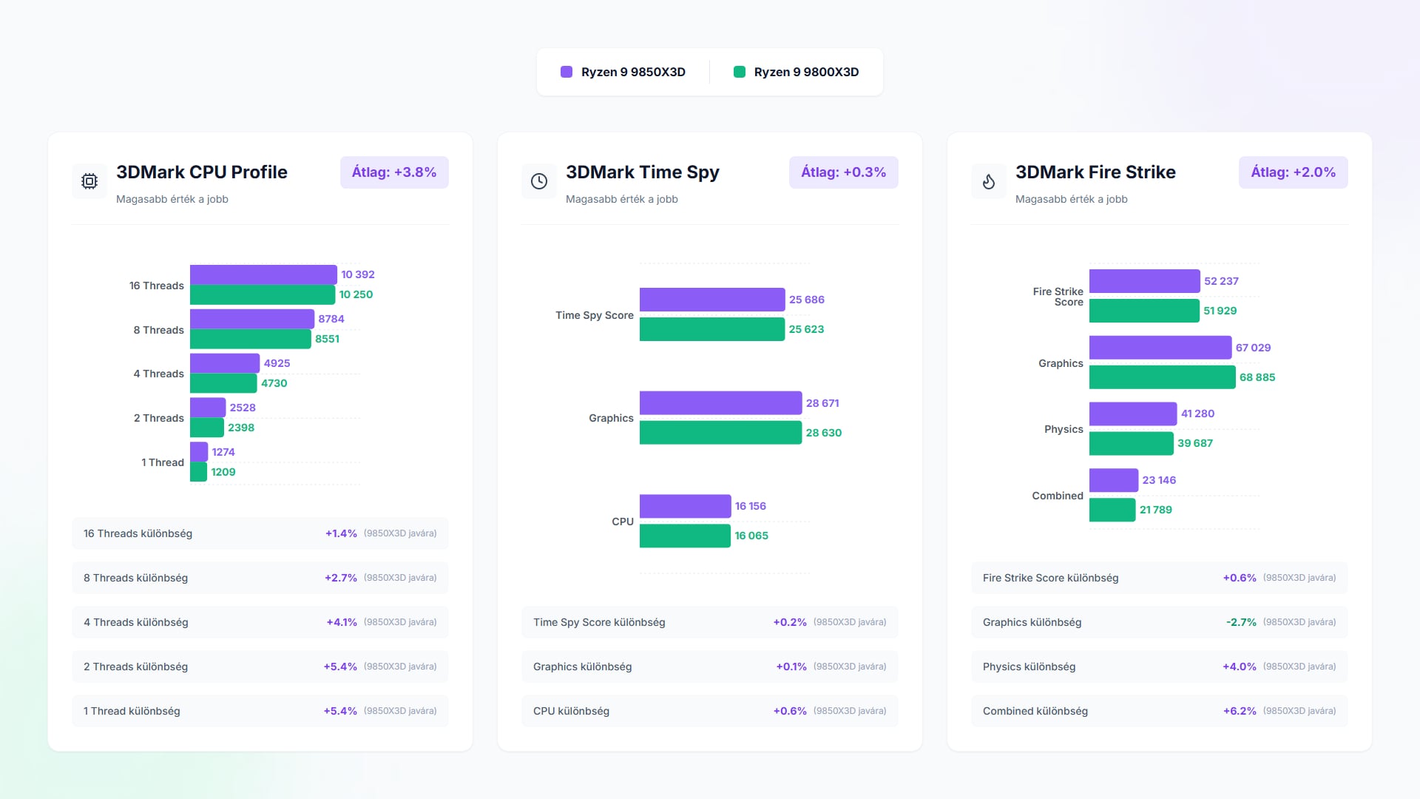Select the 16 Threads különbség row
This screenshot has width=1420, height=799.
(260, 533)
